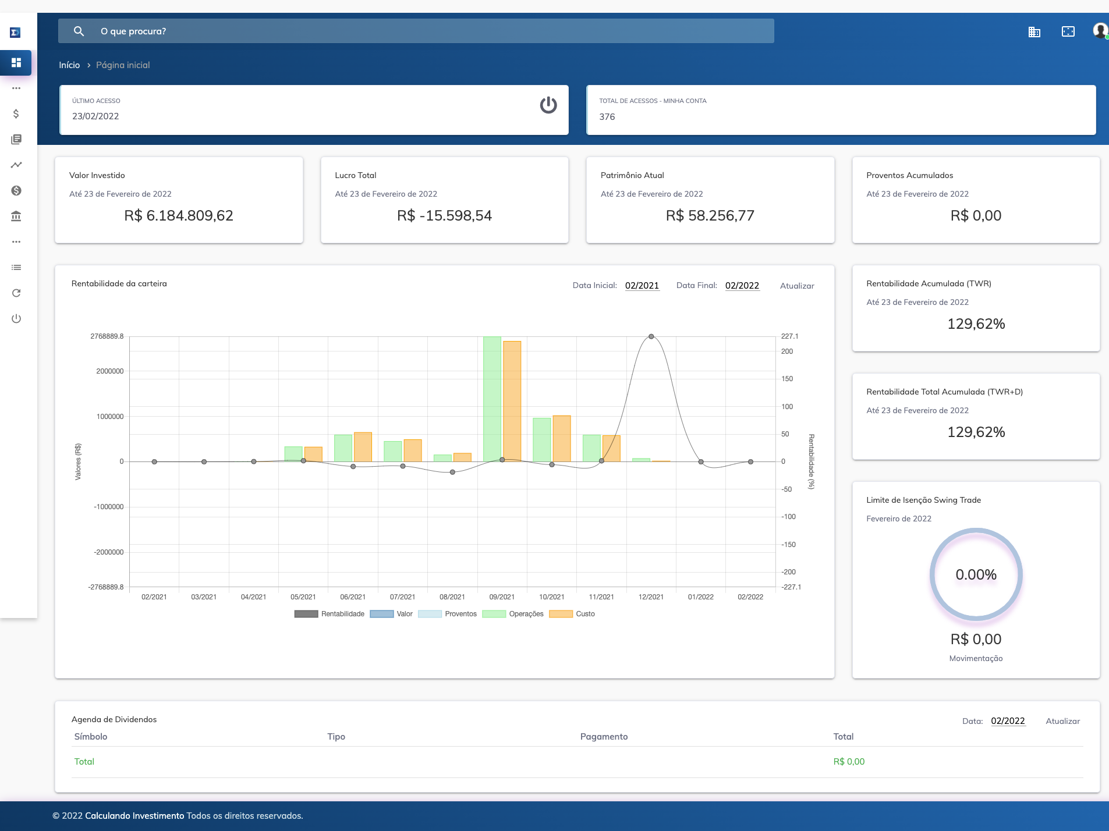1109x831 pixels.
Task: Click the refresh arrow sidebar icon
Action: (x=16, y=293)
